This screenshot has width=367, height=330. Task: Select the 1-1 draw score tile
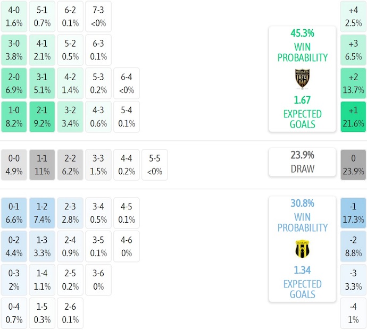click(42, 165)
